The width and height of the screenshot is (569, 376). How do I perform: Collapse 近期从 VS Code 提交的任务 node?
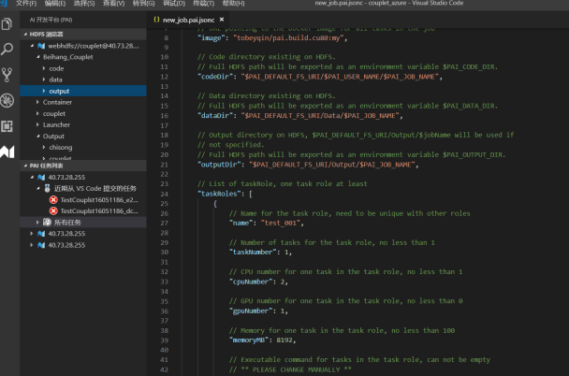tap(38, 188)
